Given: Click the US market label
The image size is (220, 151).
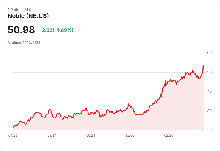Looking at the screenshot, I should pos(28,10).
